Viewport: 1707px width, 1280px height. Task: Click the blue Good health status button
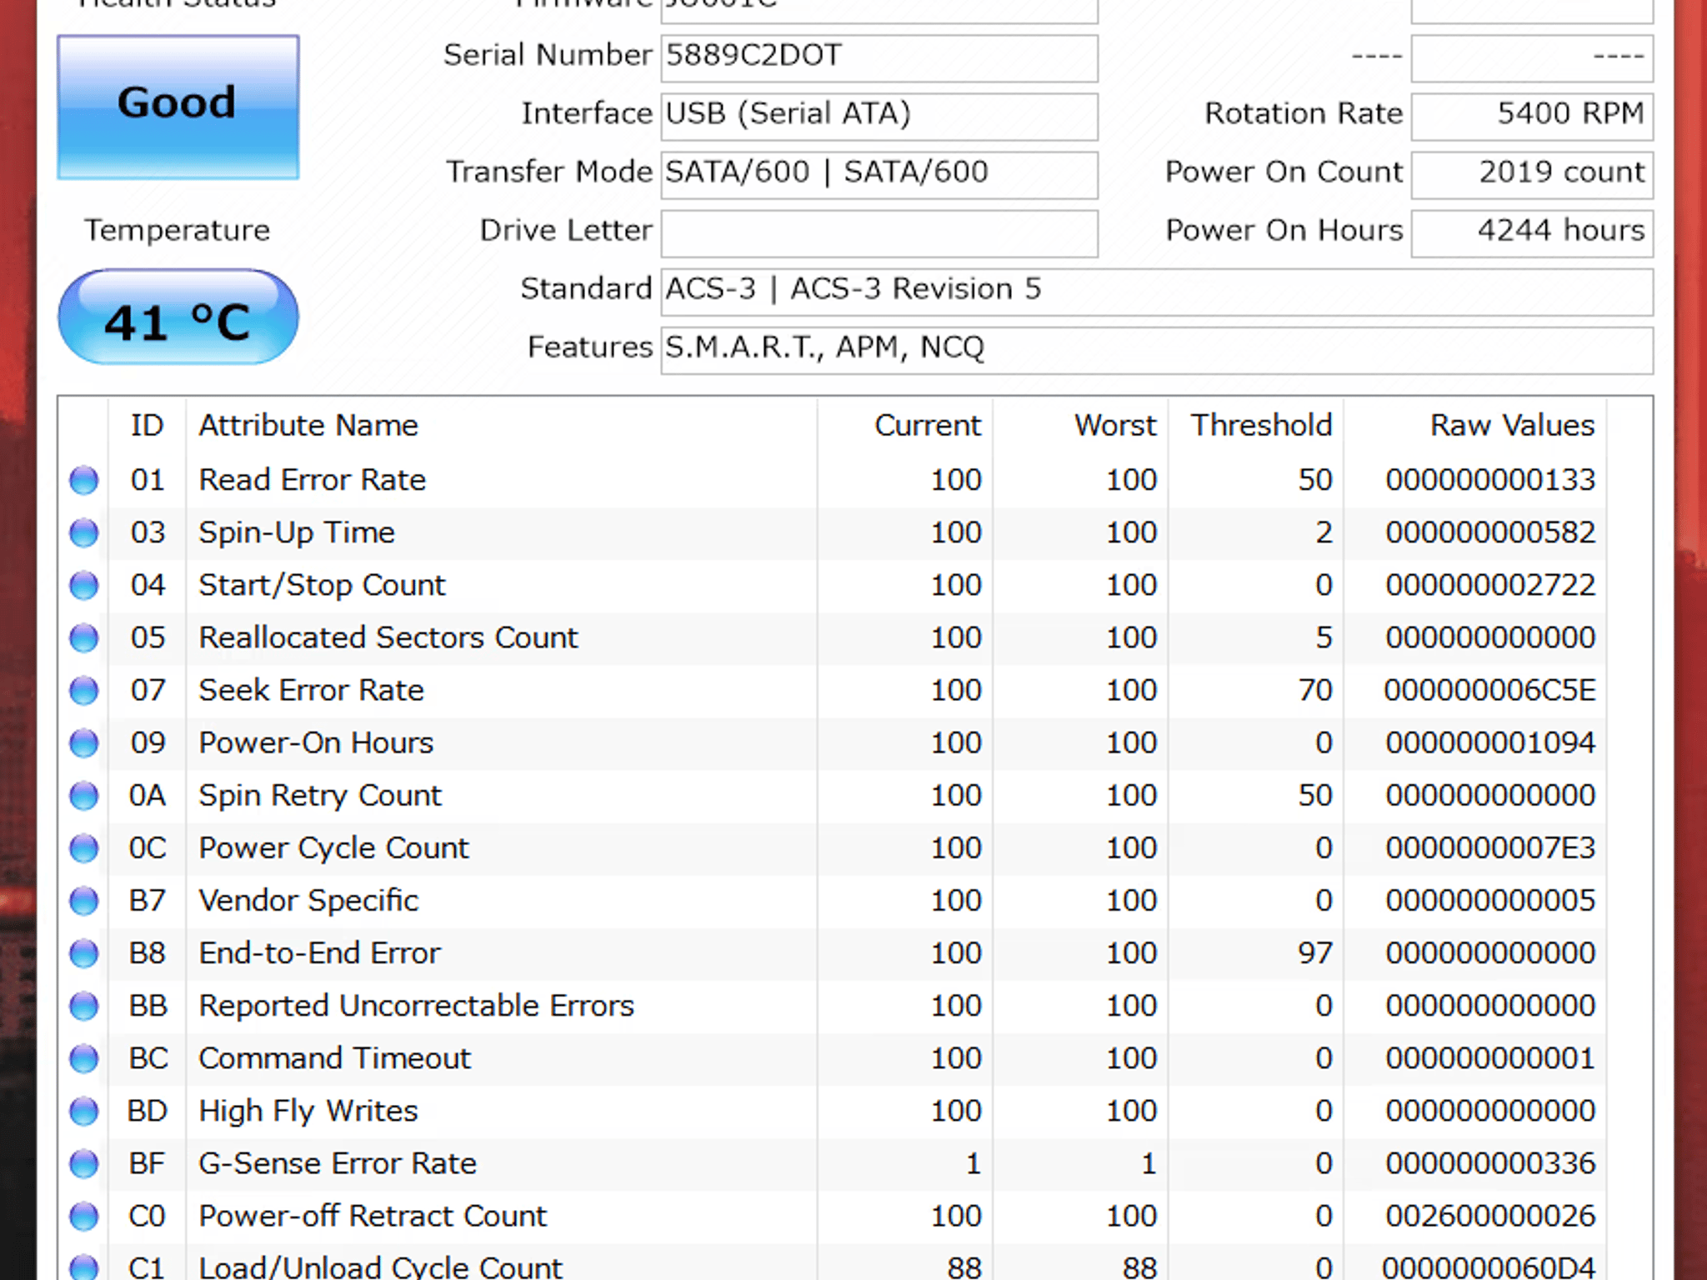point(178,107)
